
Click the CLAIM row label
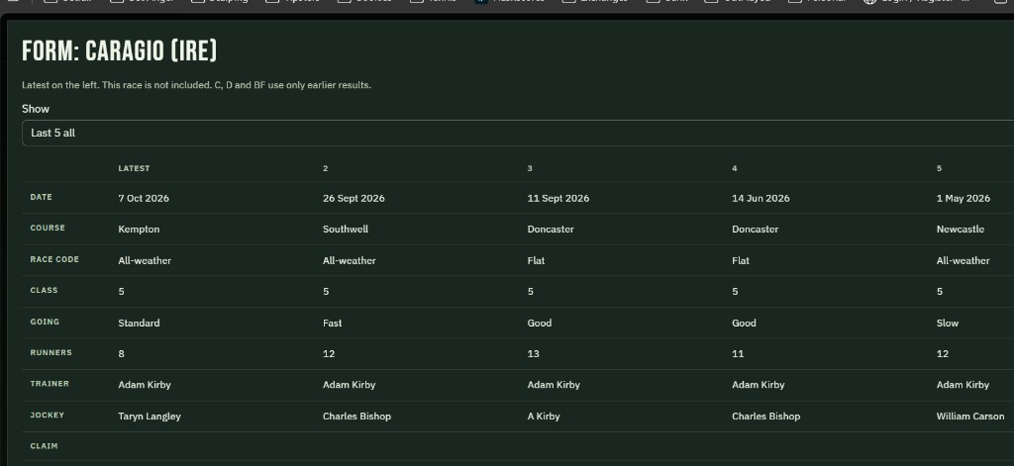[x=44, y=446]
